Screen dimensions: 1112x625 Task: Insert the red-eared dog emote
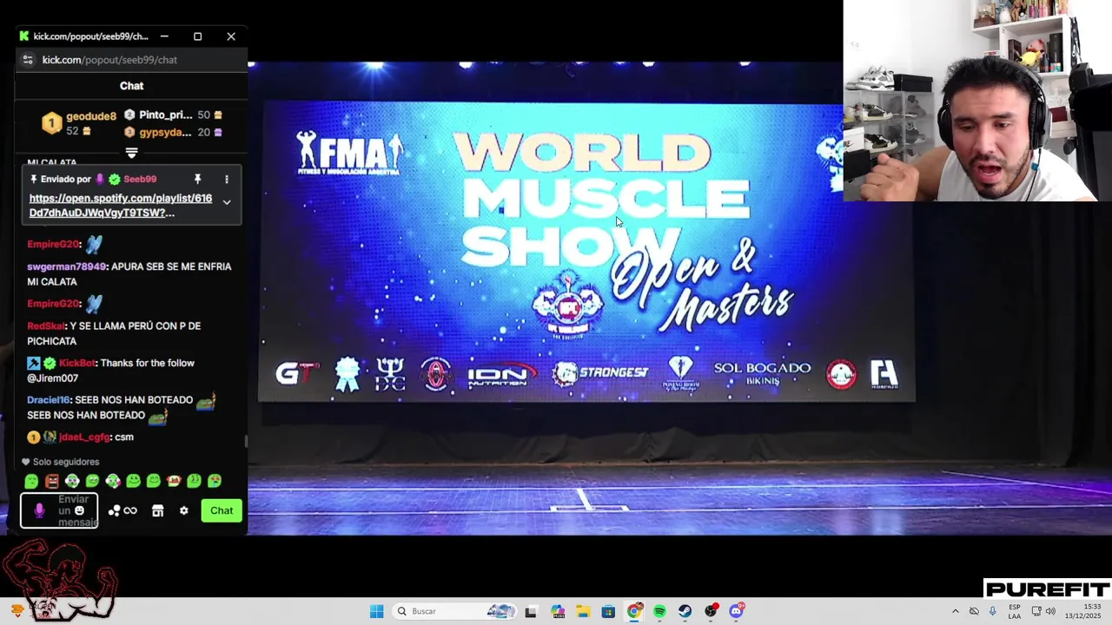click(174, 481)
